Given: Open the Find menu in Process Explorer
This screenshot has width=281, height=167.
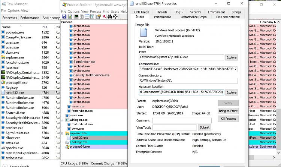Looking at the screenshot, I should click(x=106, y=12).
